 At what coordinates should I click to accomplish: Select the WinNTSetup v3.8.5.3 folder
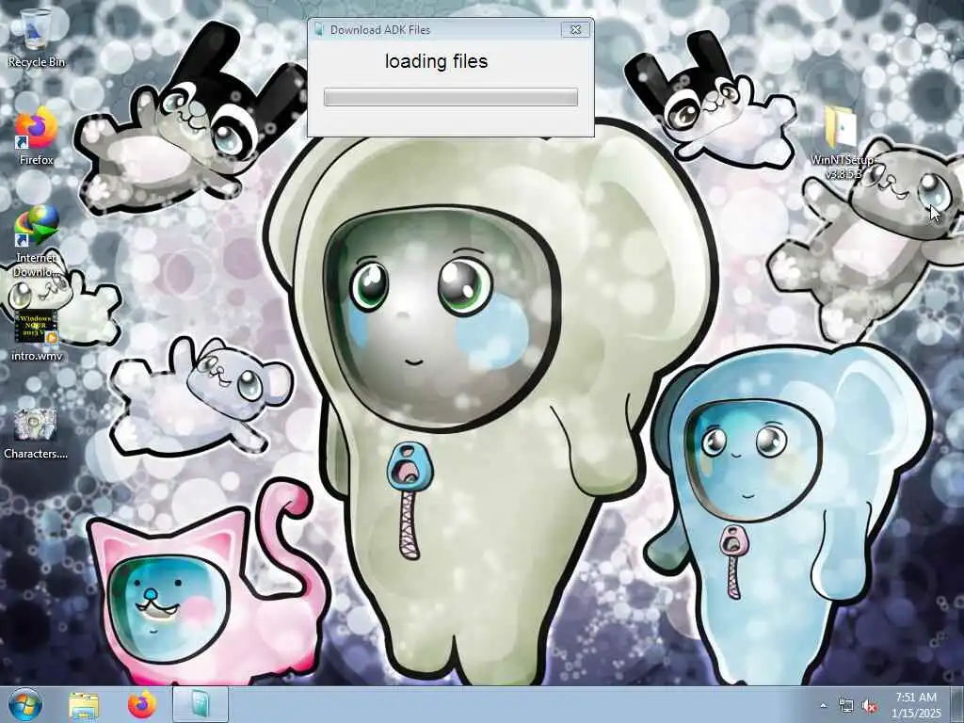841,143
